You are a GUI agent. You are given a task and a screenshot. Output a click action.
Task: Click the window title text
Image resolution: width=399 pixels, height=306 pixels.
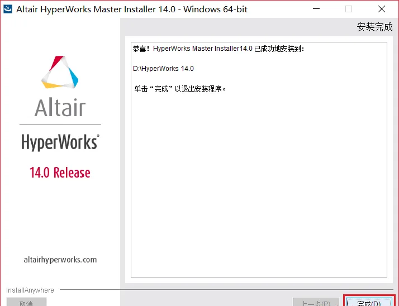(x=132, y=9)
